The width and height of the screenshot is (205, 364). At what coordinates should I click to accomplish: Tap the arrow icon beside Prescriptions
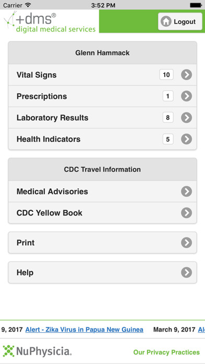tap(186, 96)
